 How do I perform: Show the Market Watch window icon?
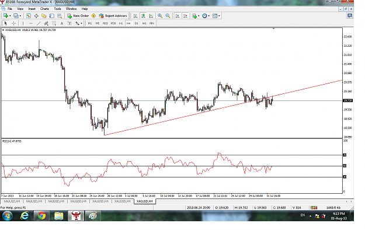[29, 16]
